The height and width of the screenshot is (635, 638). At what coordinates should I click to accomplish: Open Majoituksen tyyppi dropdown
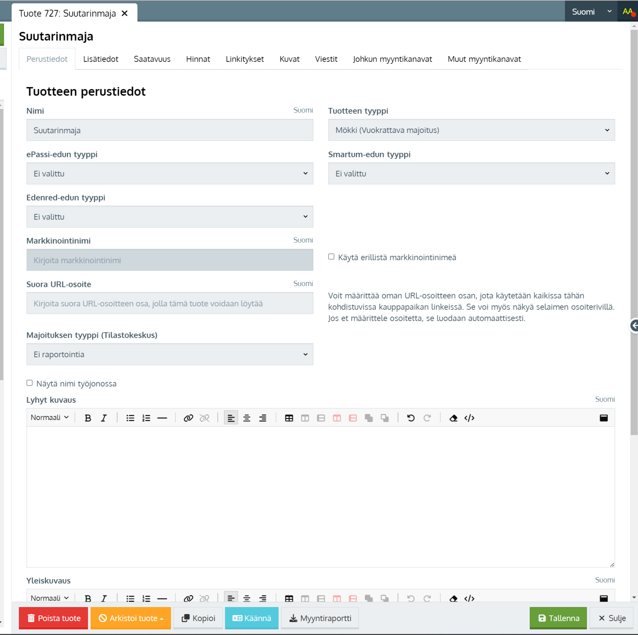169,354
